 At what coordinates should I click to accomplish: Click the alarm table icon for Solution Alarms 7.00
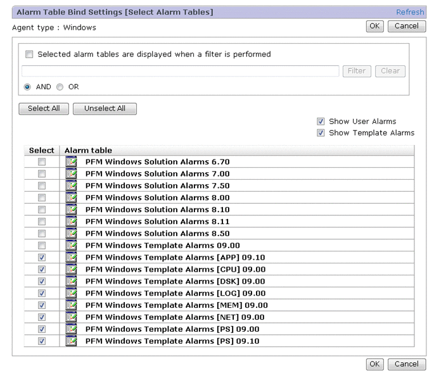pyautogui.click(x=71, y=173)
